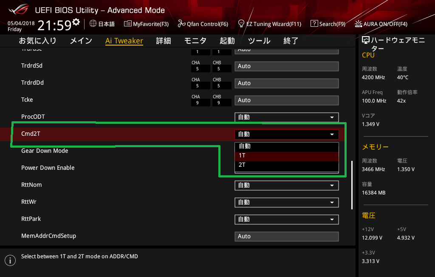Screen dimensions: 435x277
Task: Click the hardware monitor icon
Action: 366,40
